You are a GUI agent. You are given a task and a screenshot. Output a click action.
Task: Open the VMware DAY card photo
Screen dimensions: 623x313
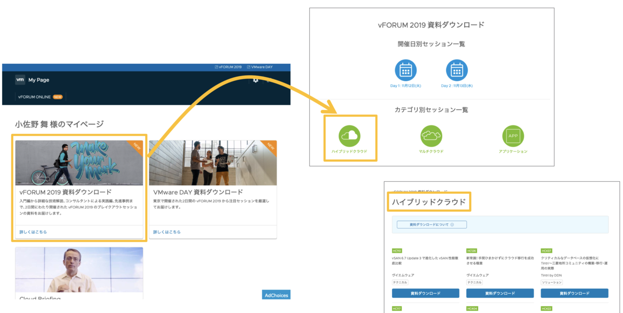(x=213, y=163)
